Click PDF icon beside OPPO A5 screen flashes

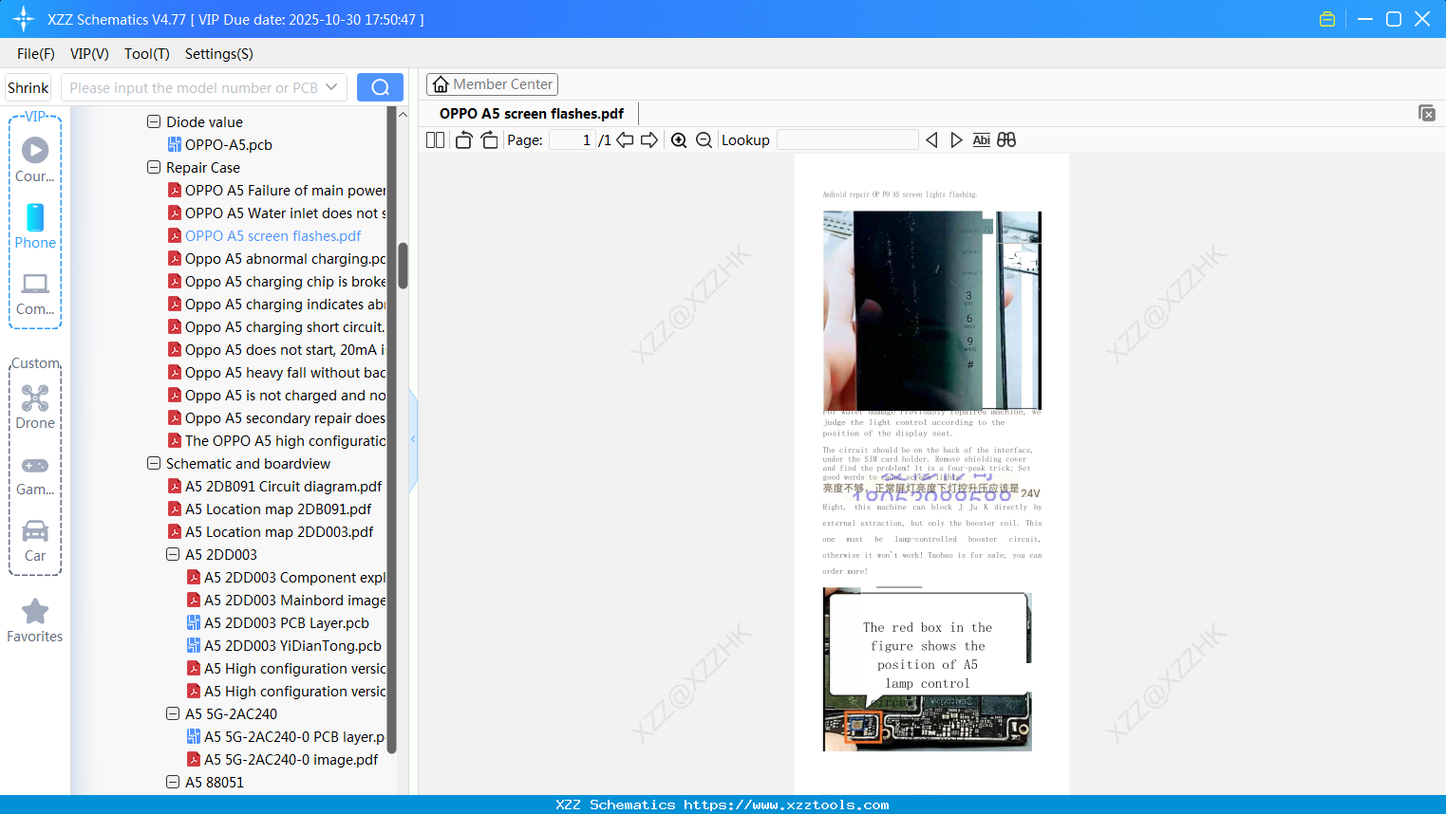click(x=175, y=235)
